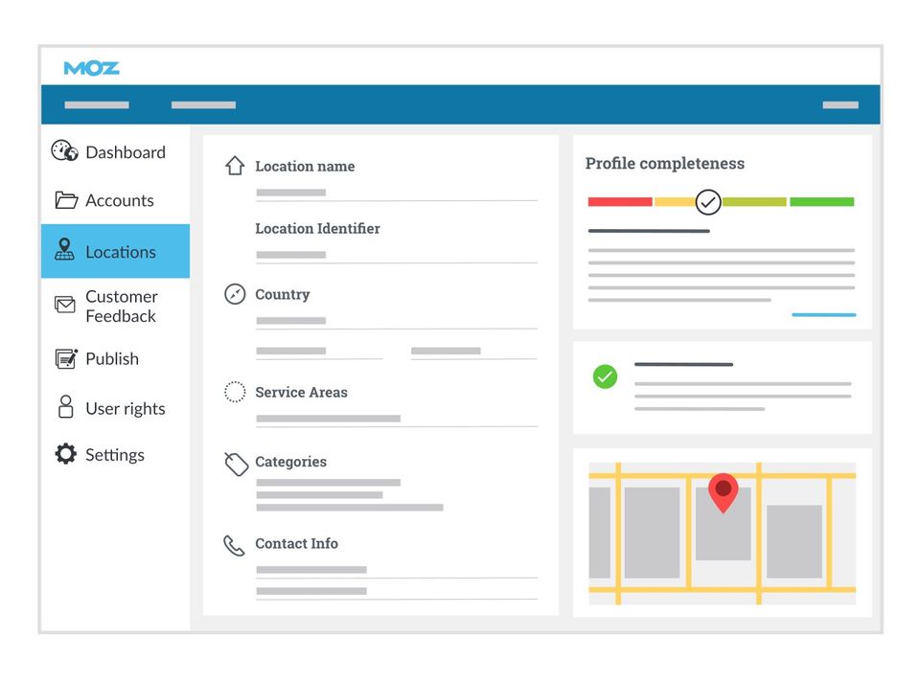Click the phone icon beside Contact Info

[234, 545]
